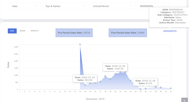Open the Sales attribute dropdown
This screenshot has height=102, width=189.
click(25, 6)
